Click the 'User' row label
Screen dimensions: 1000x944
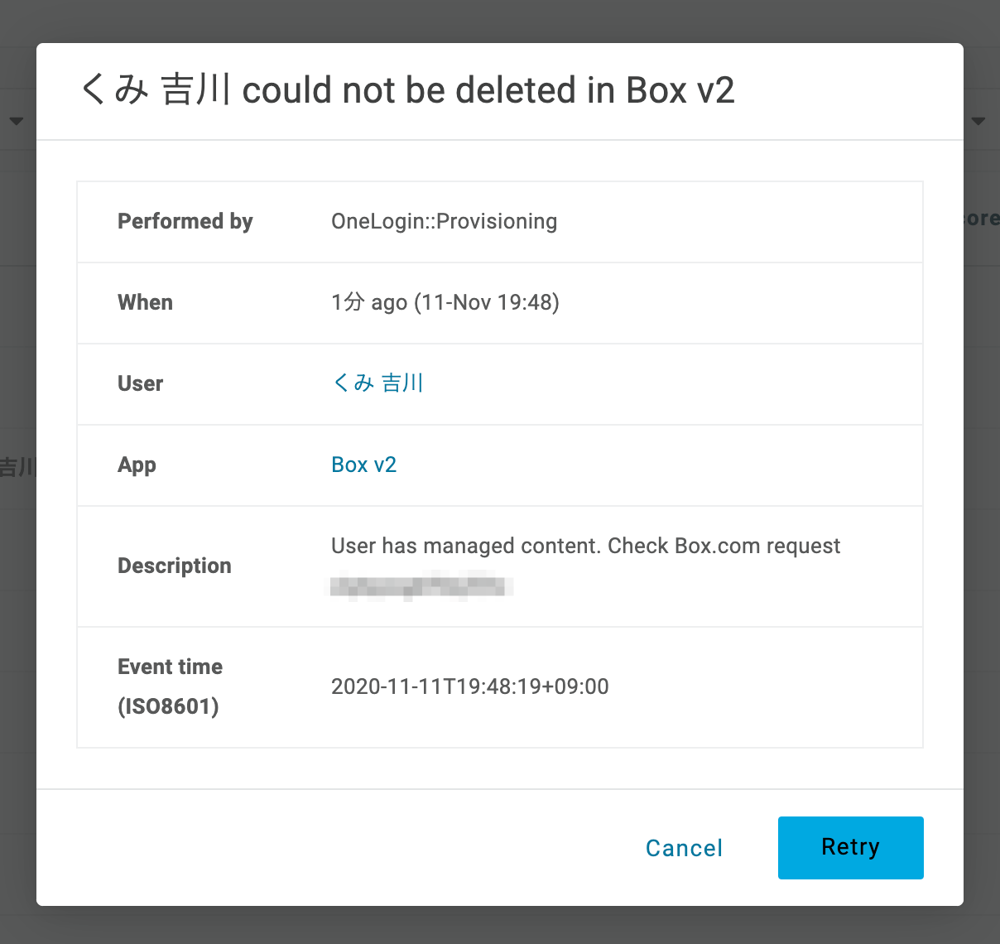point(140,383)
